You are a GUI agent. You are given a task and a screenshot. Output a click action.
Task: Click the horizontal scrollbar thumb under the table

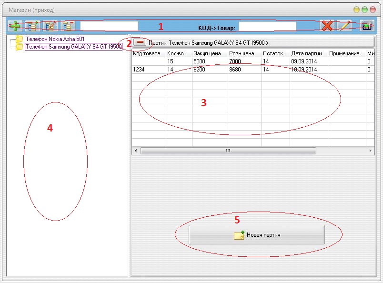click(x=228, y=151)
